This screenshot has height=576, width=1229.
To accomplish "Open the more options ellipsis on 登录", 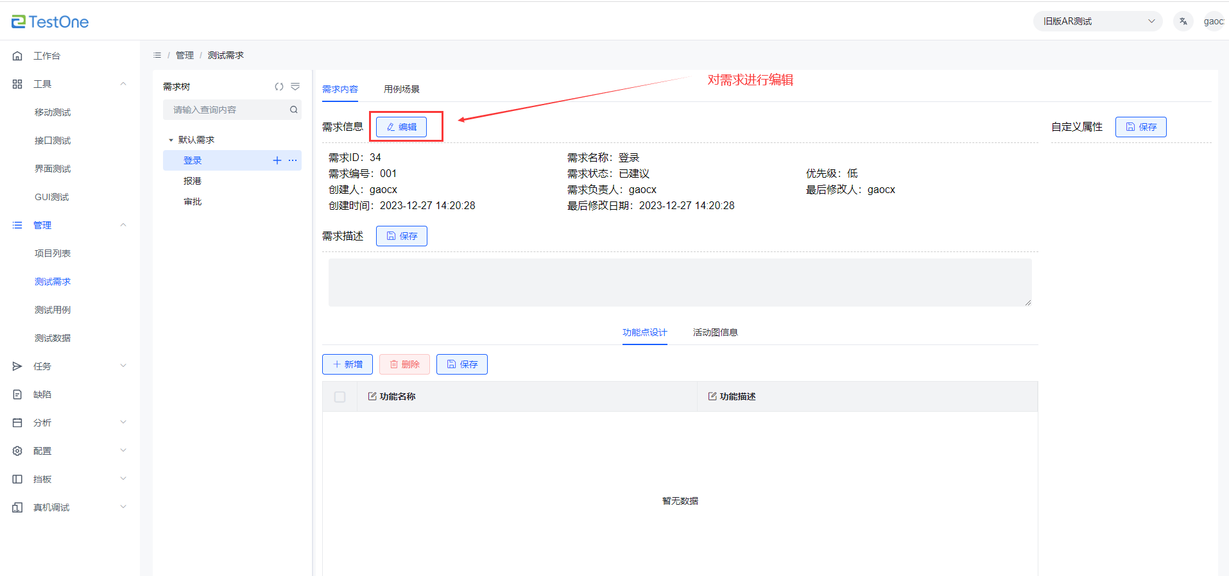I will pos(293,160).
